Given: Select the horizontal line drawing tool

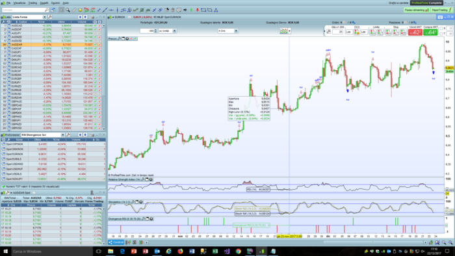Looking at the screenshot, I should [x=111, y=10].
